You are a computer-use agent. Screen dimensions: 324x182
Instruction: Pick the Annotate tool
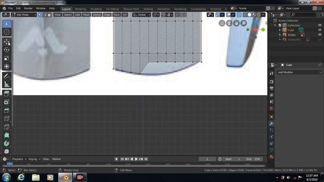tap(7, 76)
